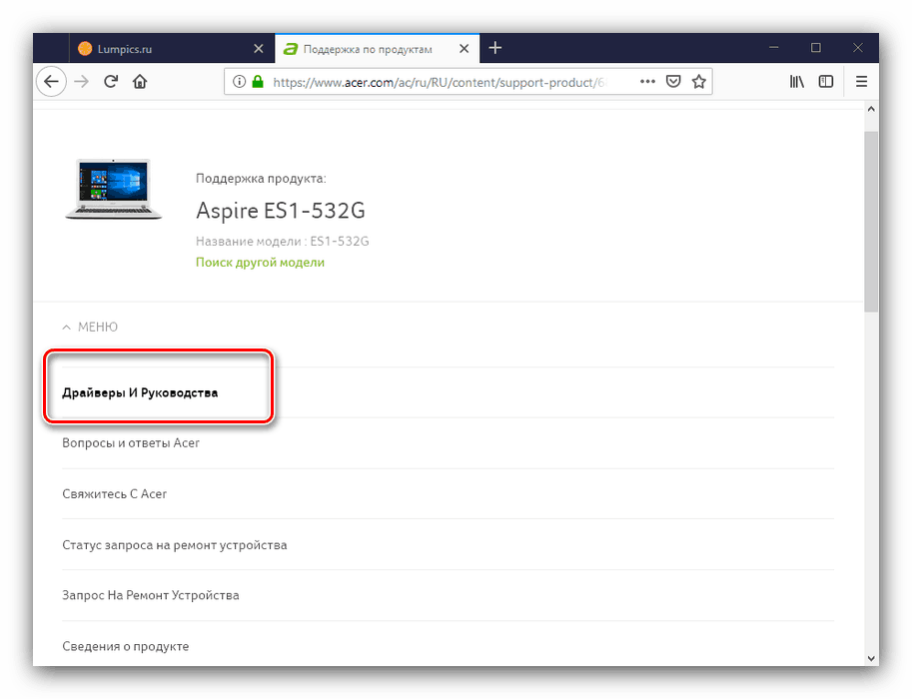Bookmark this page with the star
The image size is (912, 699).
[x=698, y=82]
